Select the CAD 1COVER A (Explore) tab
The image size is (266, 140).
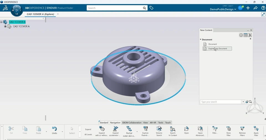pos(40,14)
